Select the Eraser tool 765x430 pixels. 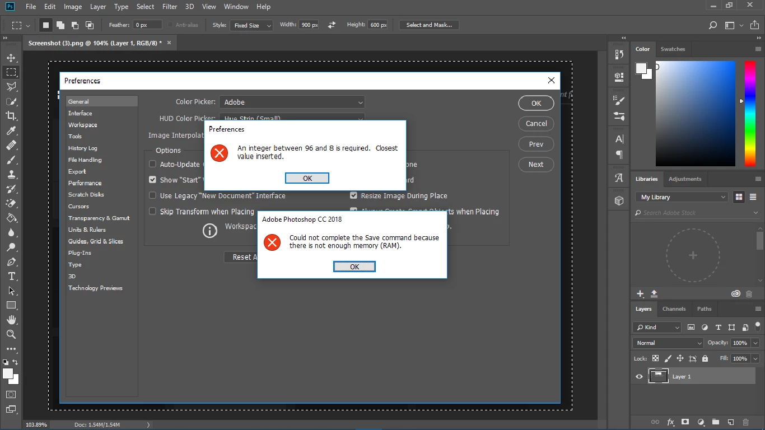(x=11, y=203)
